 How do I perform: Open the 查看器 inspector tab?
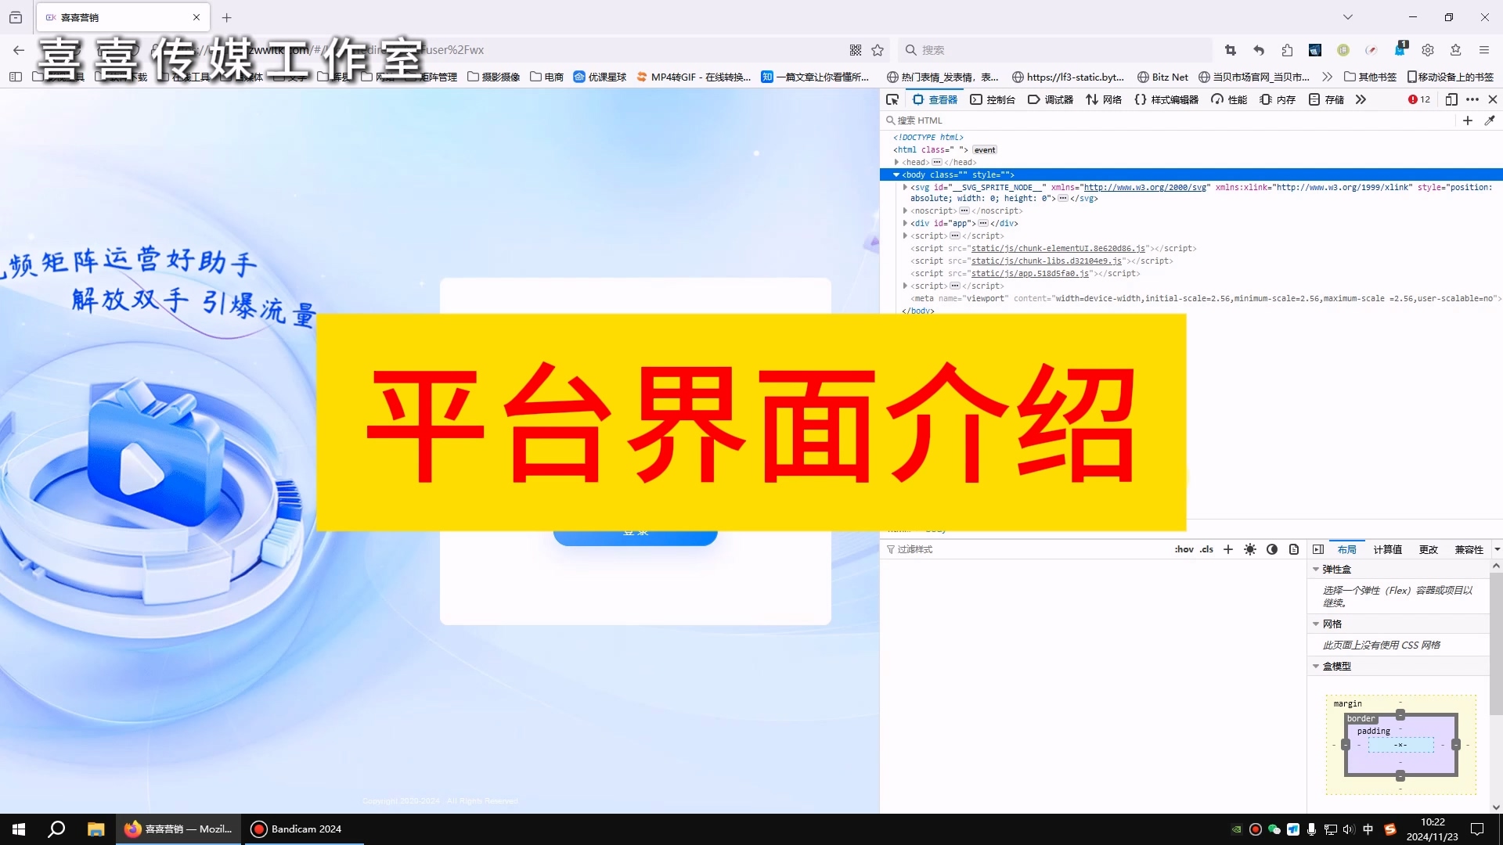coord(935,99)
